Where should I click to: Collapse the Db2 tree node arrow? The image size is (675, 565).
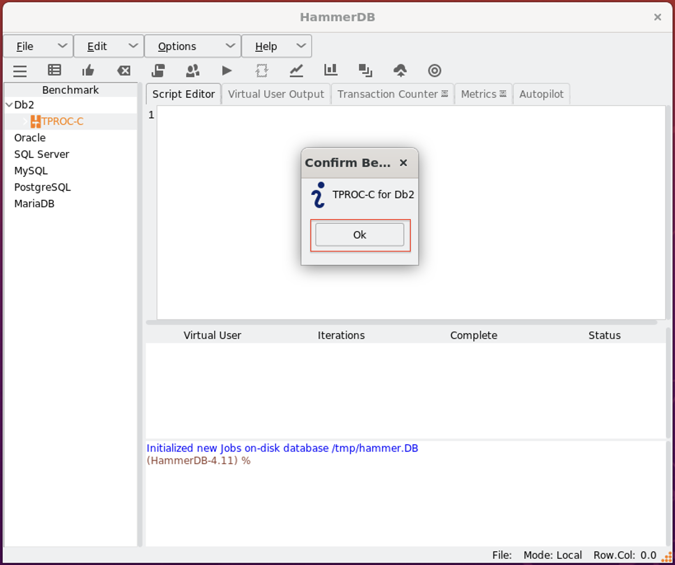[9, 105]
